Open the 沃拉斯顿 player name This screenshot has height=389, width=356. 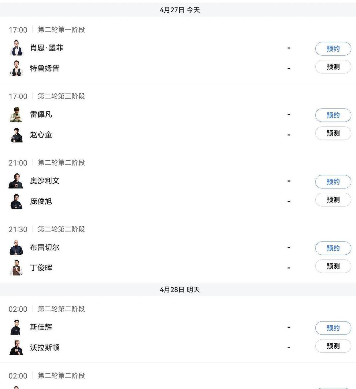coord(45,347)
